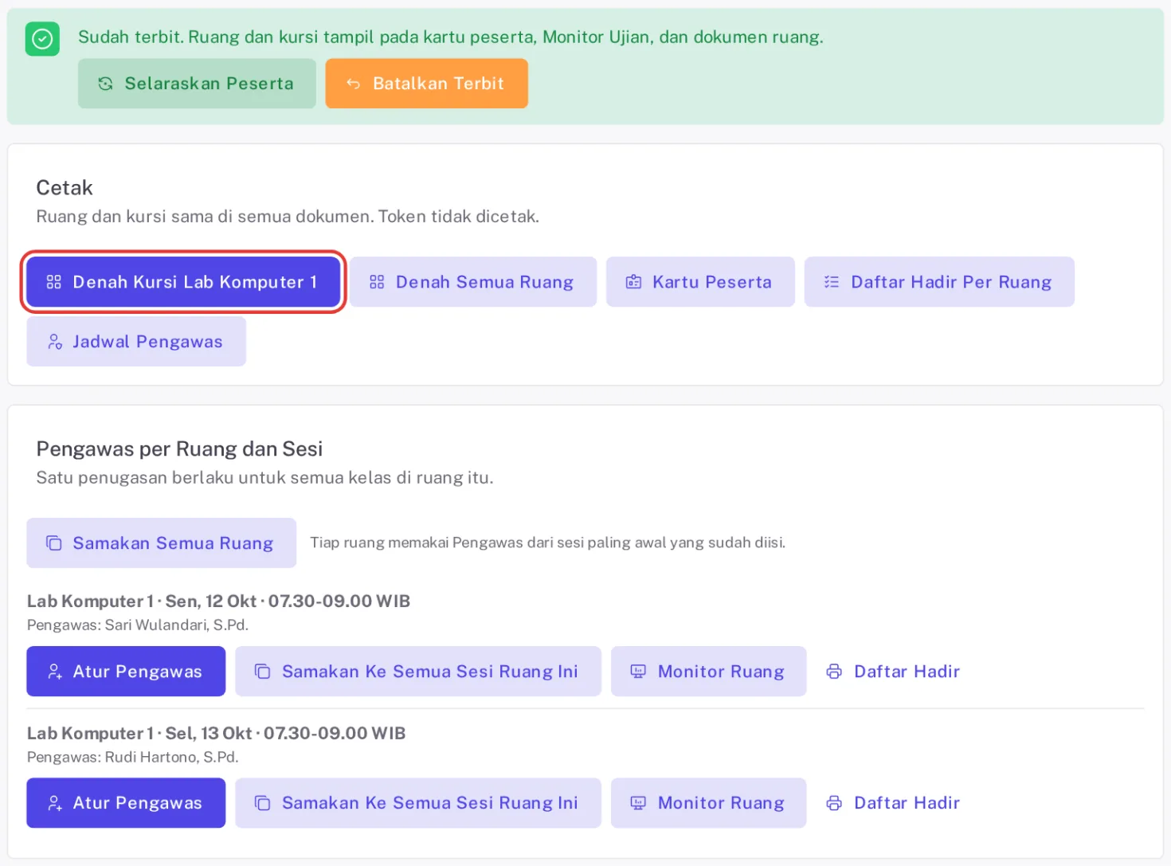
Task: Click person-plus icon for Sen, 12 Okt session
Action: click(x=54, y=672)
